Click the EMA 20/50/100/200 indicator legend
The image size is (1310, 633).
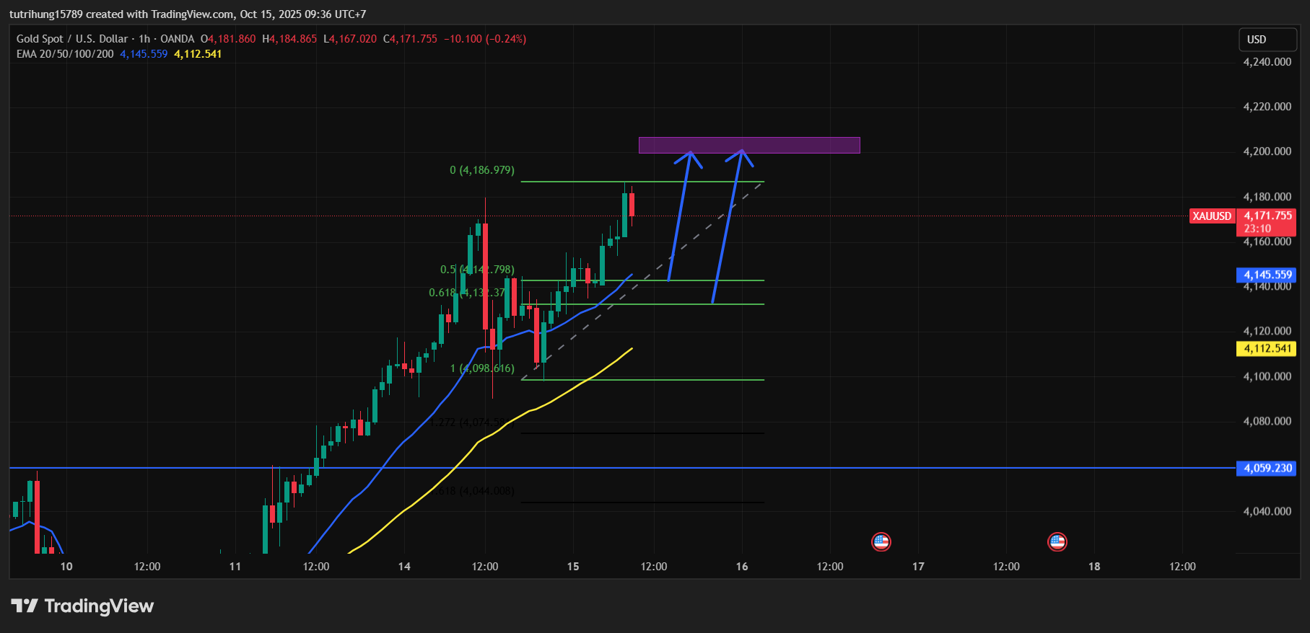tap(65, 54)
